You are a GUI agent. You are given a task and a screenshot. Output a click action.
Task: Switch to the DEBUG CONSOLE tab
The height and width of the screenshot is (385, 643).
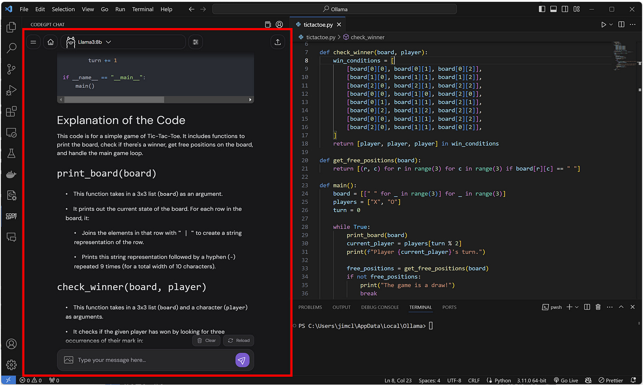tap(380, 307)
